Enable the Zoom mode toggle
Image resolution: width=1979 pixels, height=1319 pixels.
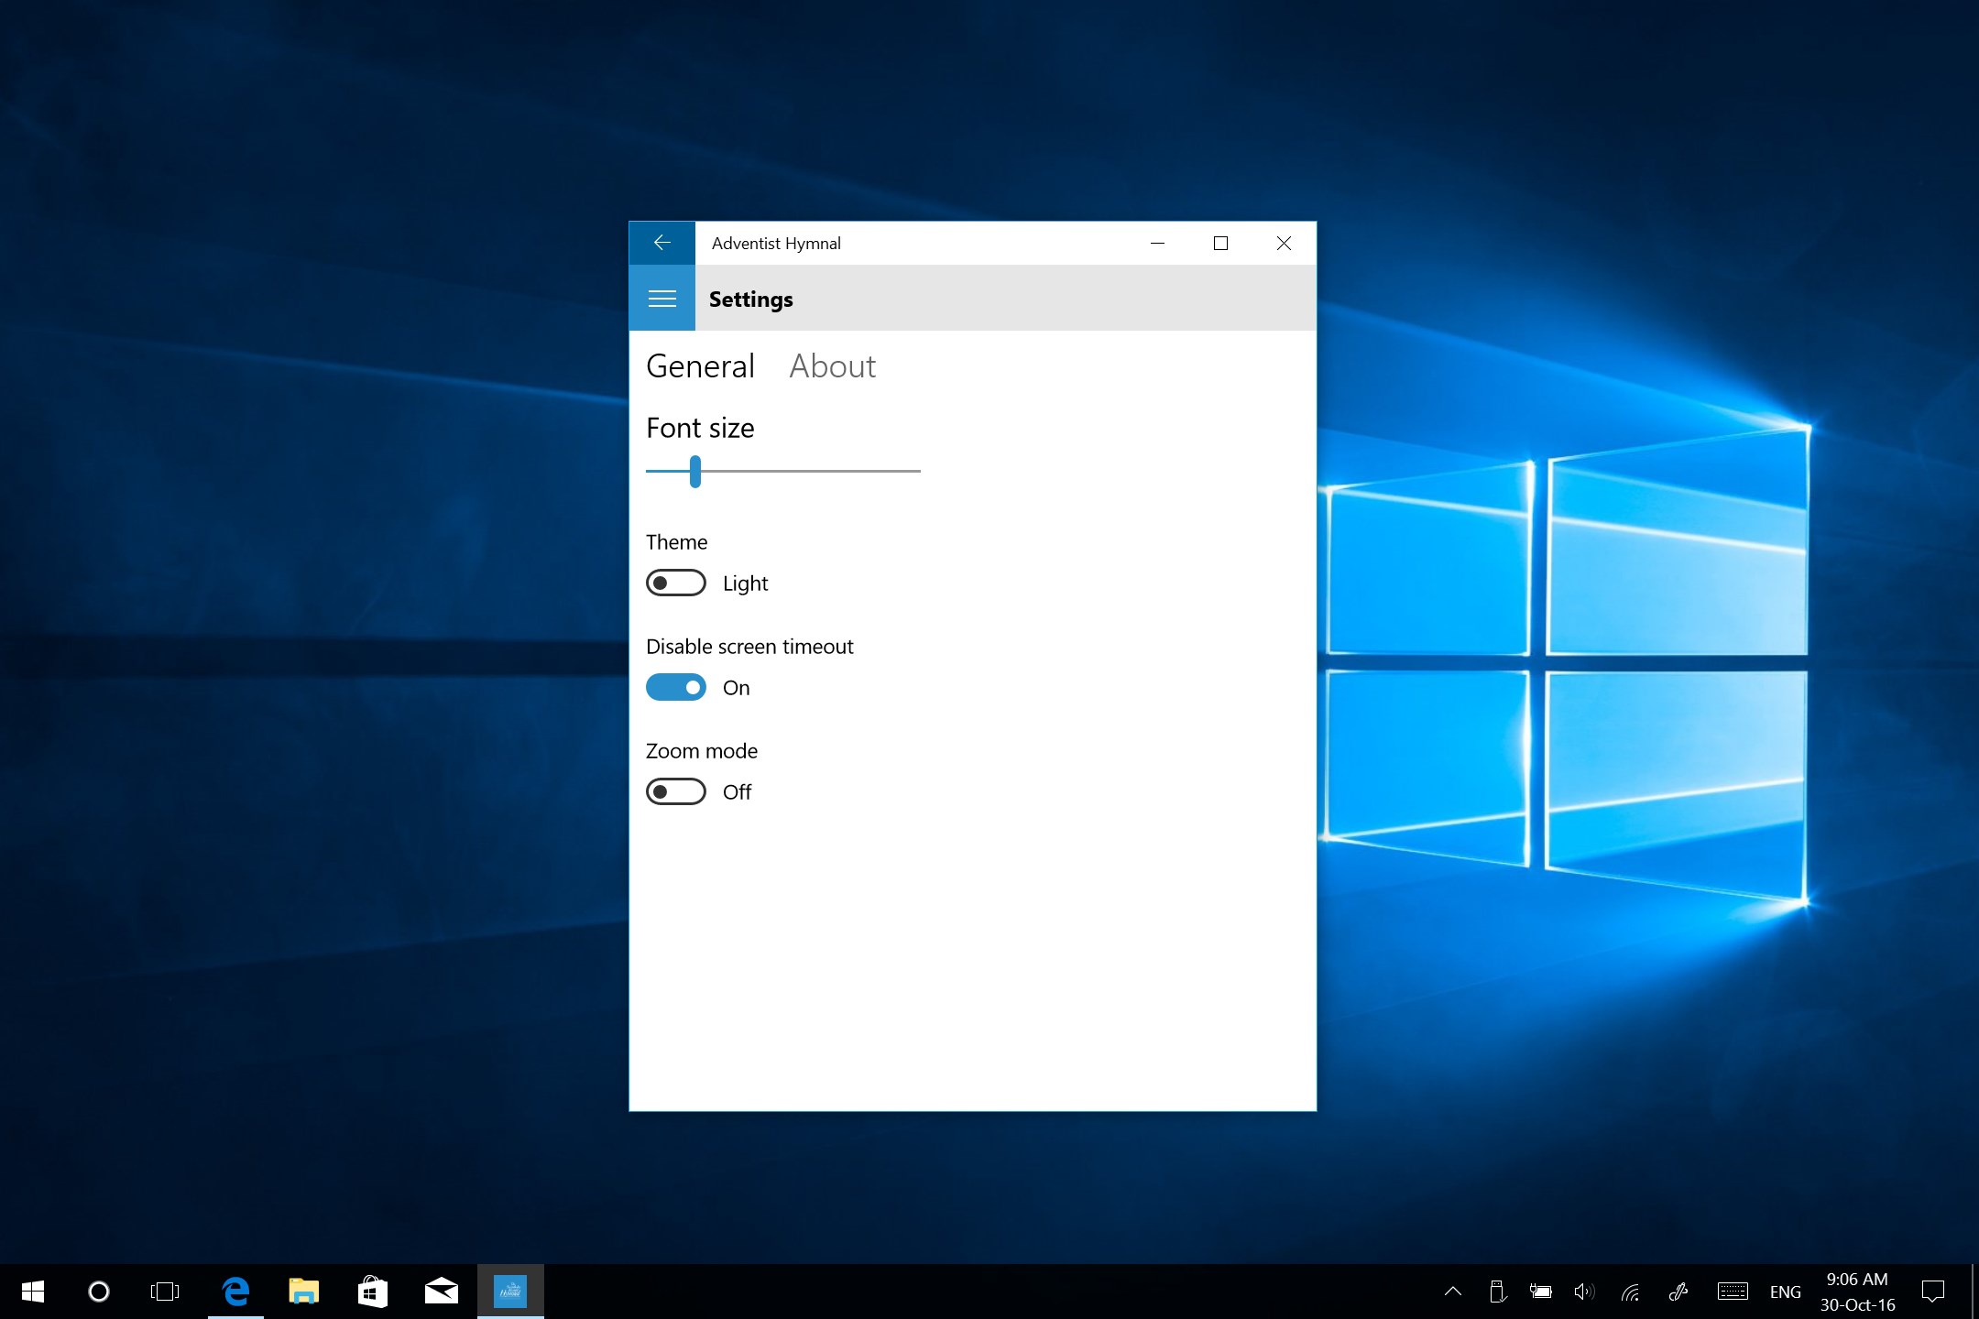(x=676, y=792)
